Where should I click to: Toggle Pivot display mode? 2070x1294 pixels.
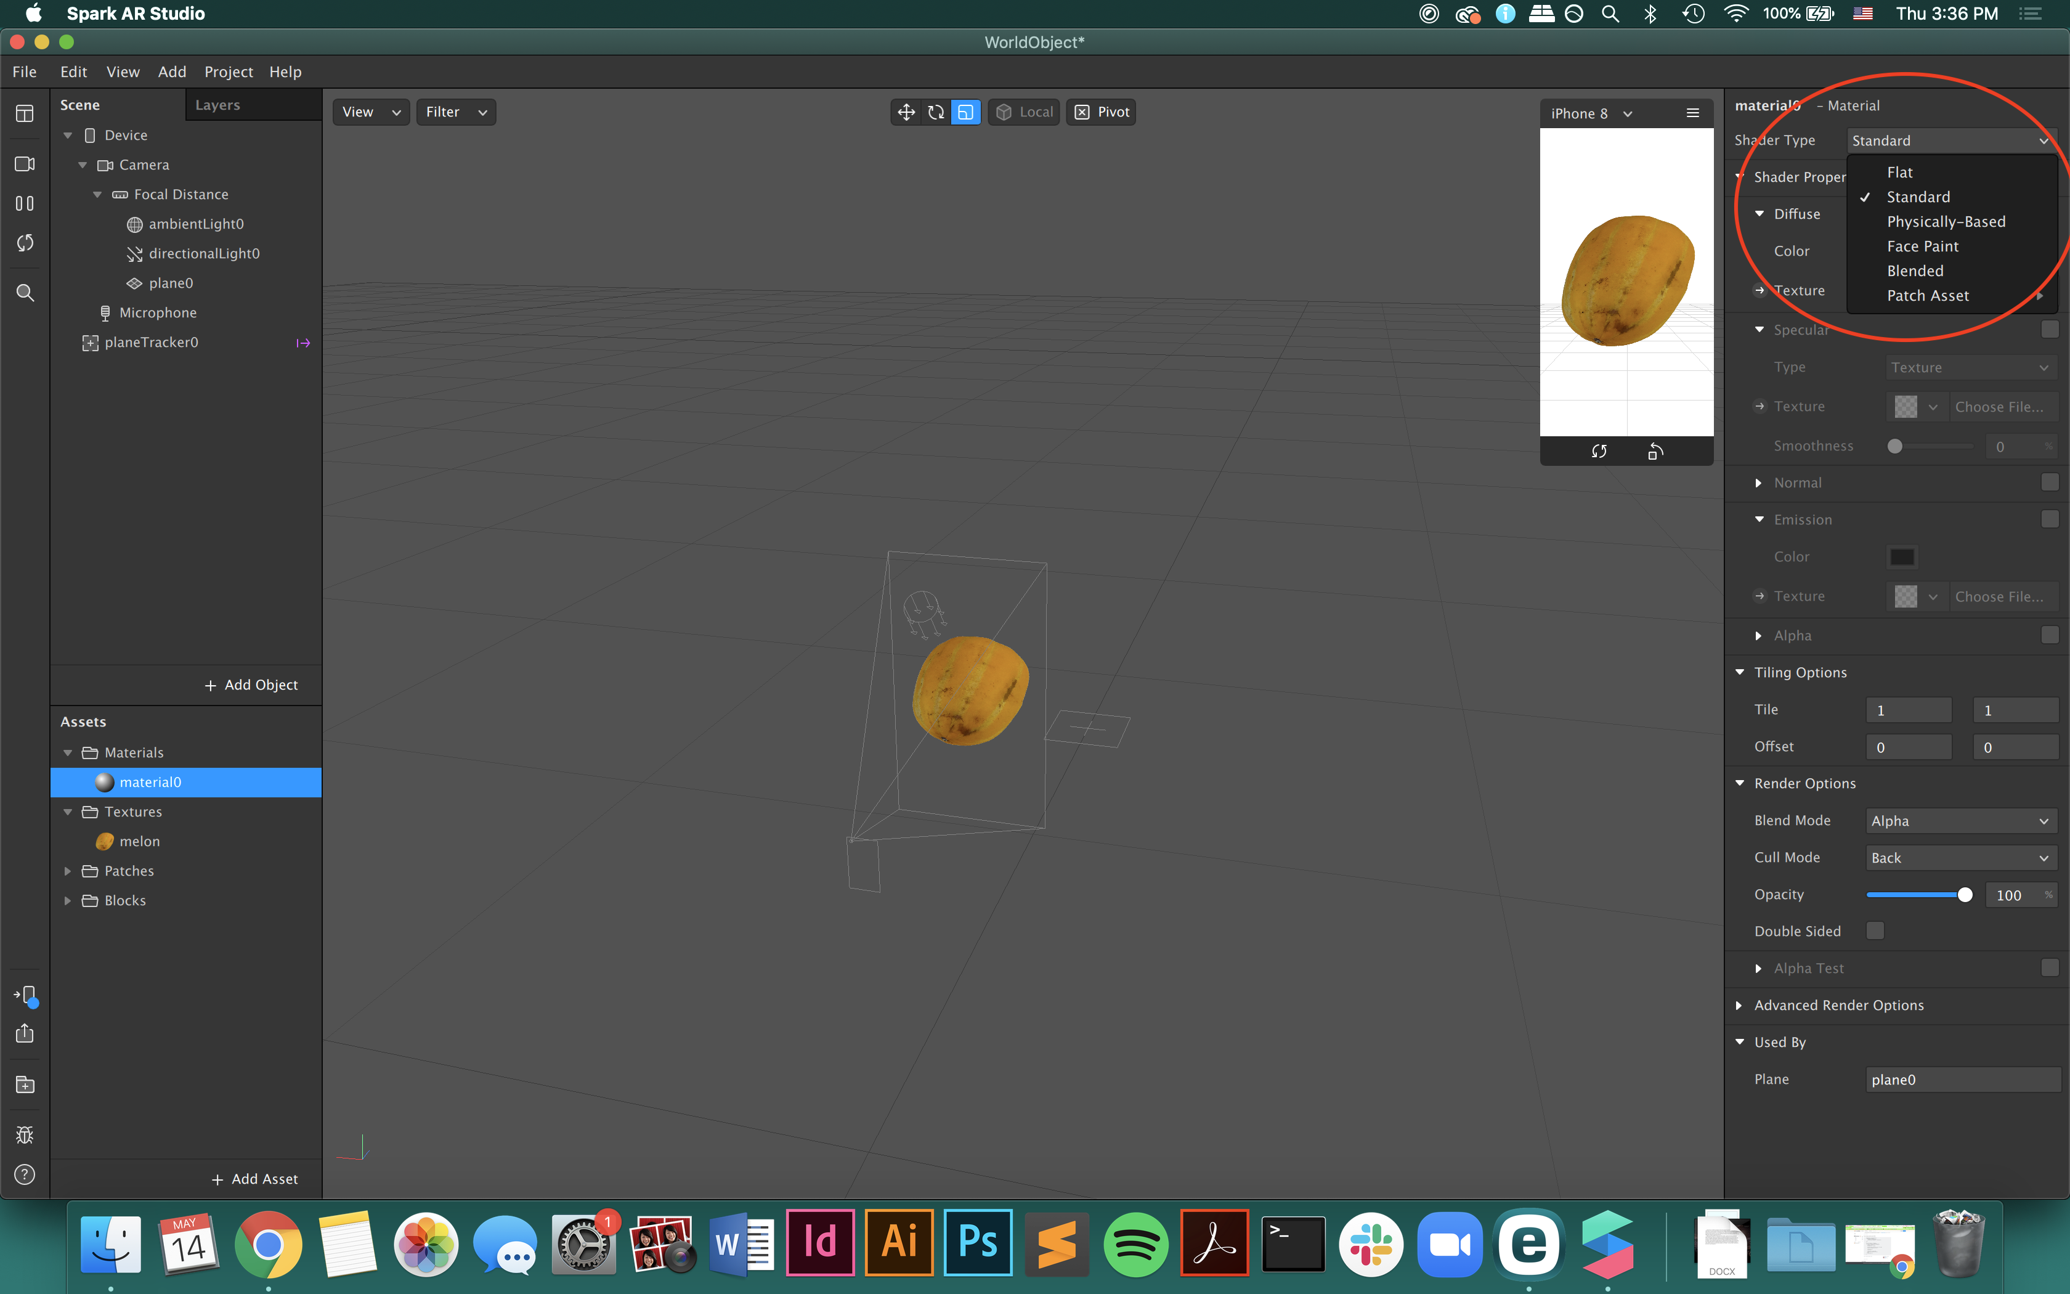click(1100, 112)
